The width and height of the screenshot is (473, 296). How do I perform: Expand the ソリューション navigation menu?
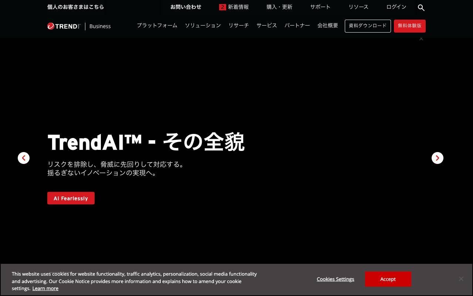[x=203, y=26]
